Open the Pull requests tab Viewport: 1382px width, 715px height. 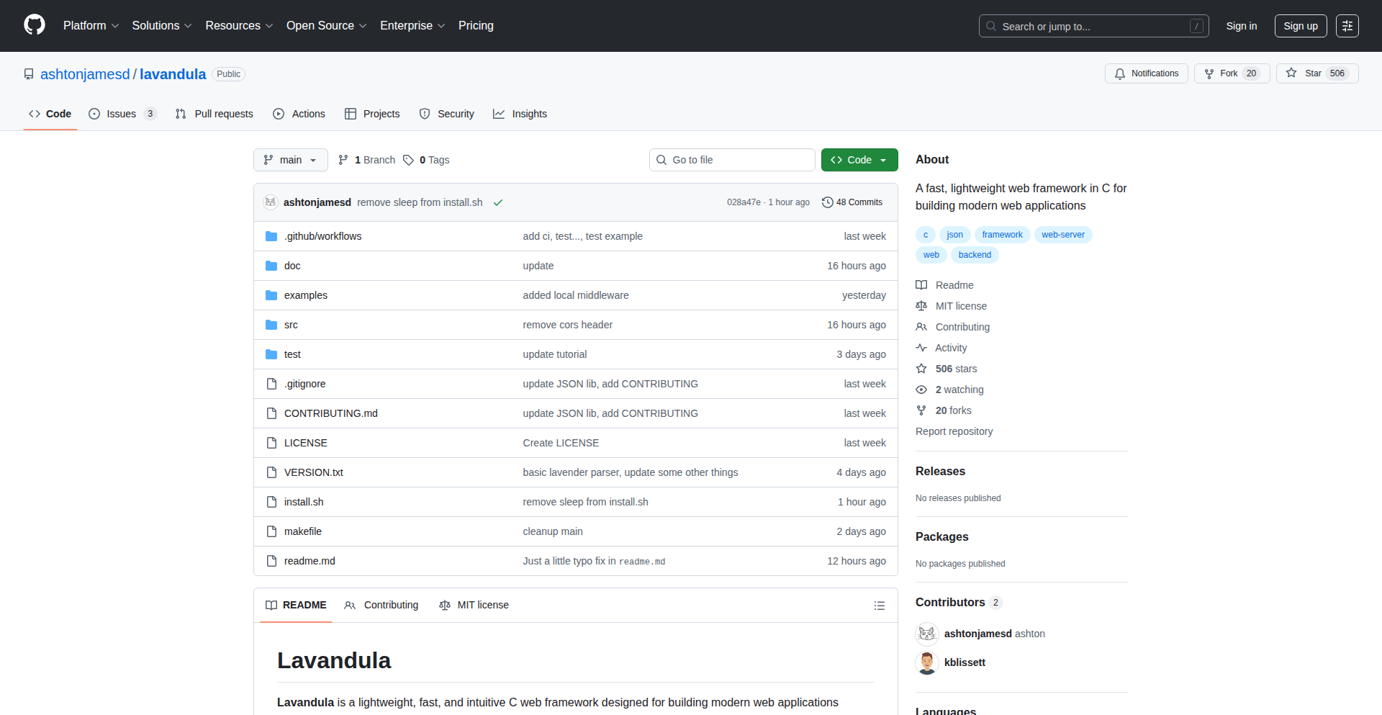click(214, 114)
